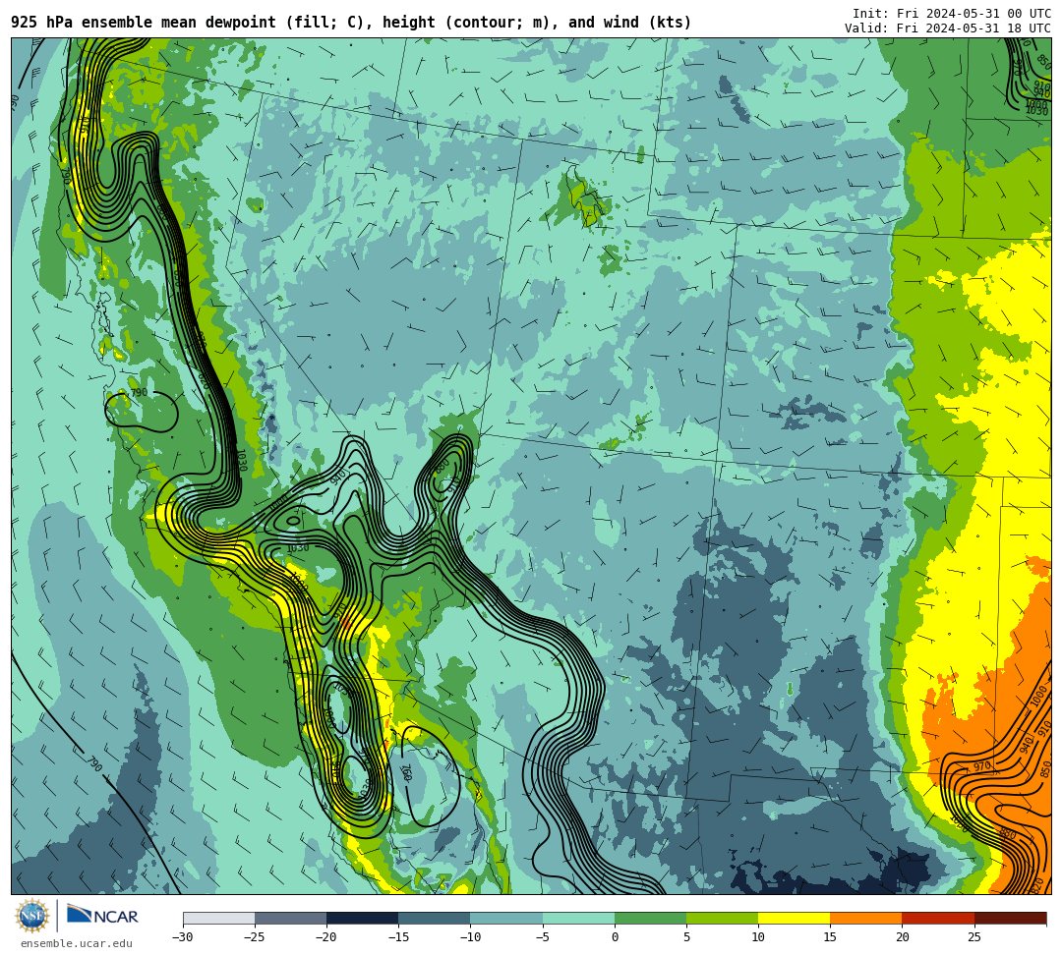Pick the slate gray -25 to -20 colorbar segment
The image size is (1062, 956).
(290, 918)
